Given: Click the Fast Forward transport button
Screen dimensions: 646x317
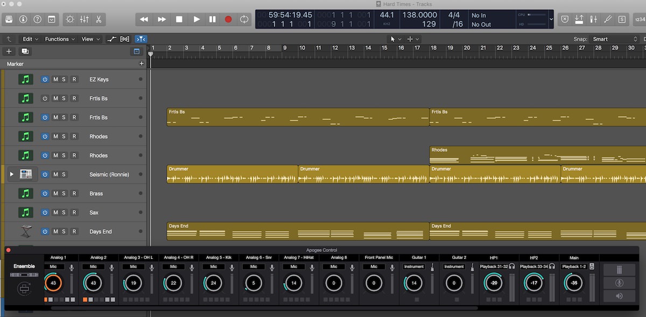Looking at the screenshot, I should pos(161,19).
